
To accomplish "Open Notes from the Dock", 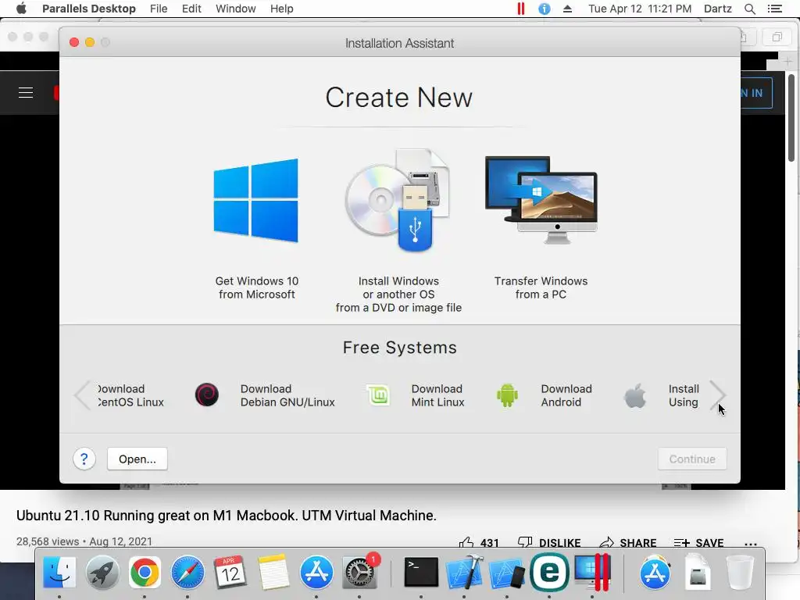I will pos(273,572).
